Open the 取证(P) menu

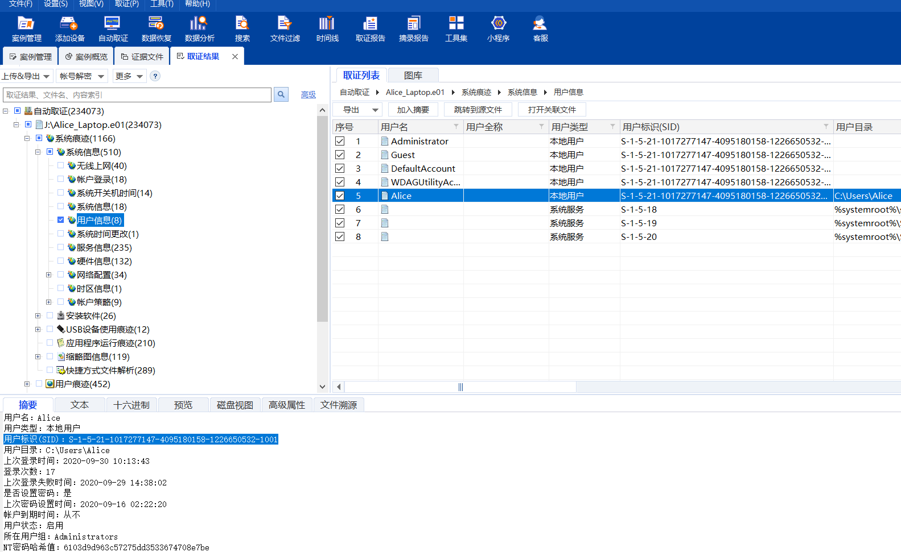pyautogui.click(x=126, y=4)
